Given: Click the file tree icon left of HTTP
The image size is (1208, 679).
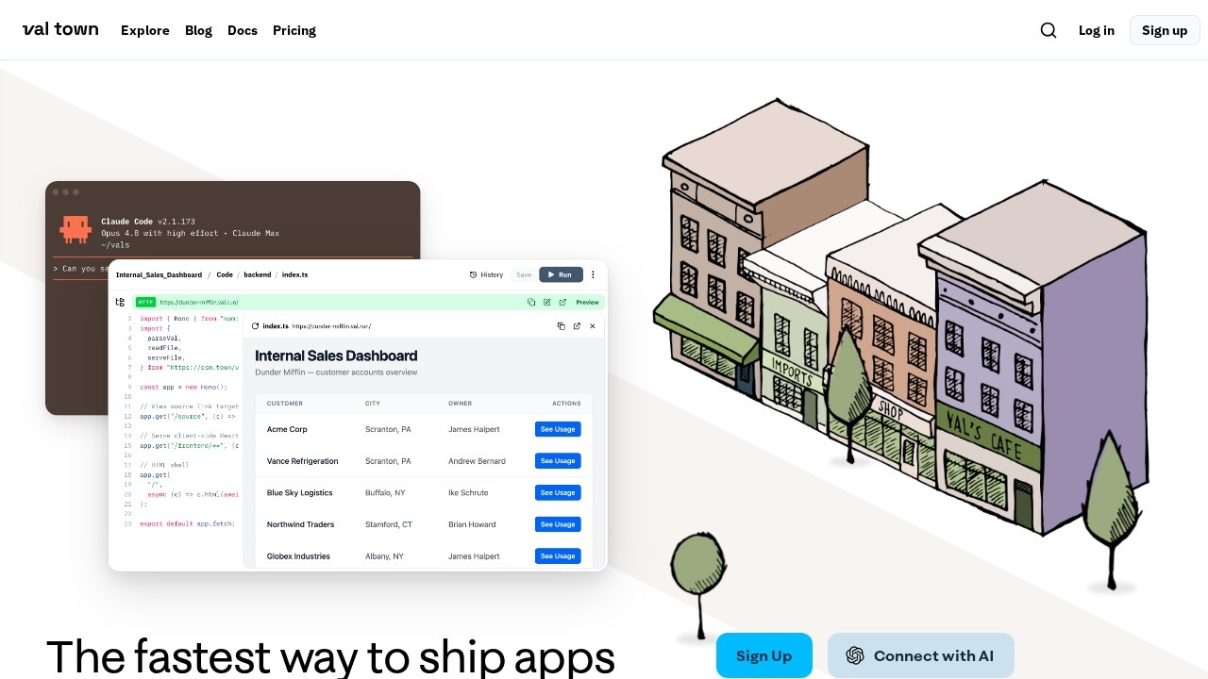Looking at the screenshot, I should click(120, 303).
